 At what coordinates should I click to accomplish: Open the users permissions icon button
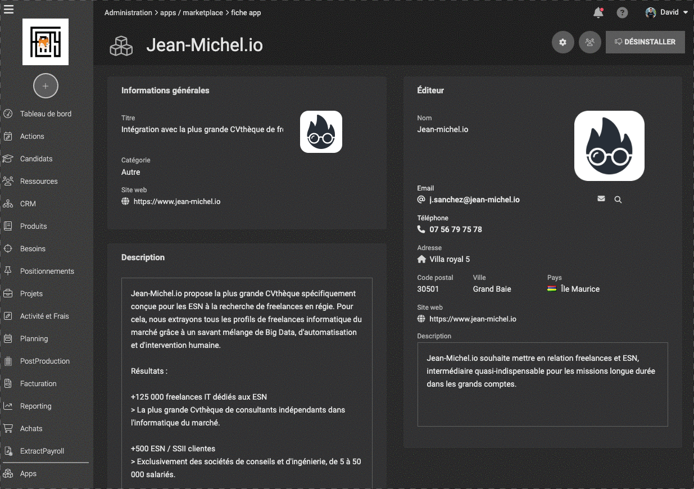(x=589, y=42)
